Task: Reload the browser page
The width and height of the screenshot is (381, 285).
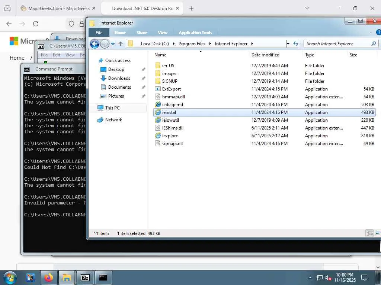Action: tap(36, 24)
